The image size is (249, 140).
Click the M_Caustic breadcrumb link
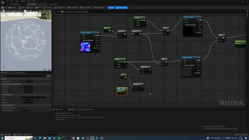click(69, 12)
